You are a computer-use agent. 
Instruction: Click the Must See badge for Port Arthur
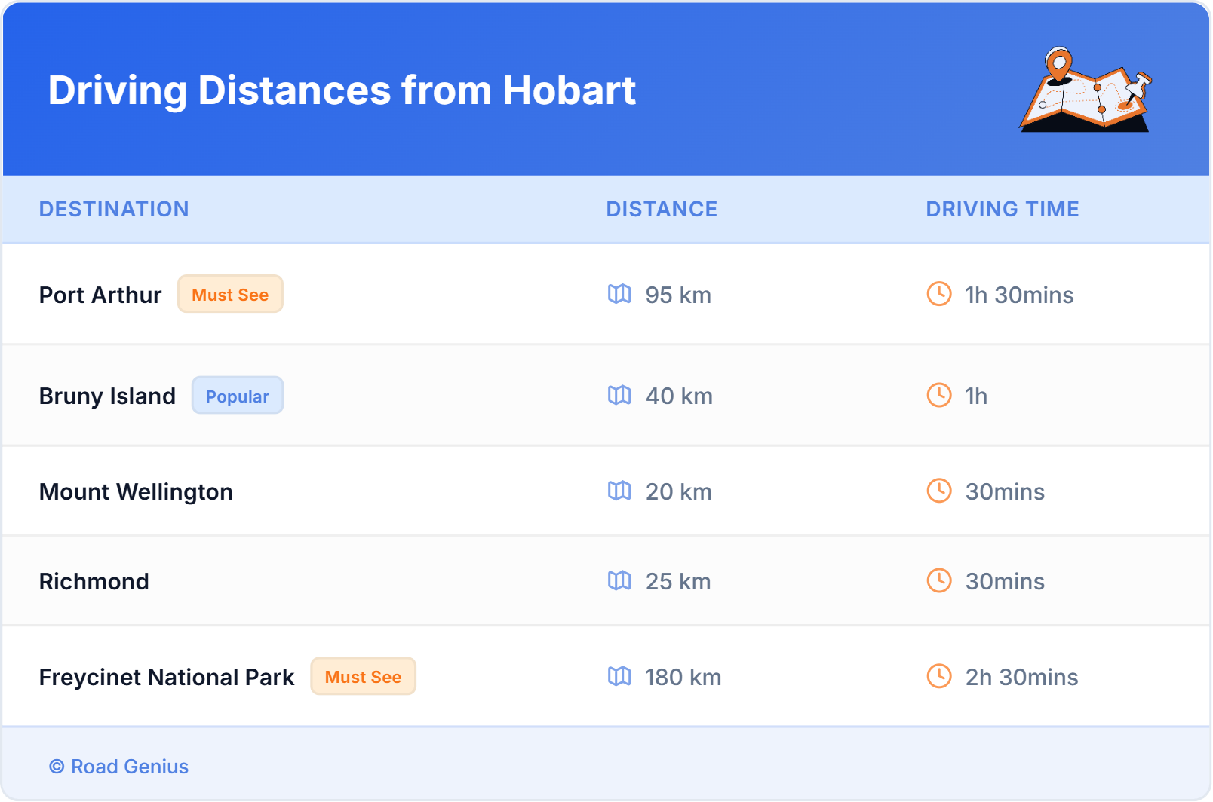230,294
